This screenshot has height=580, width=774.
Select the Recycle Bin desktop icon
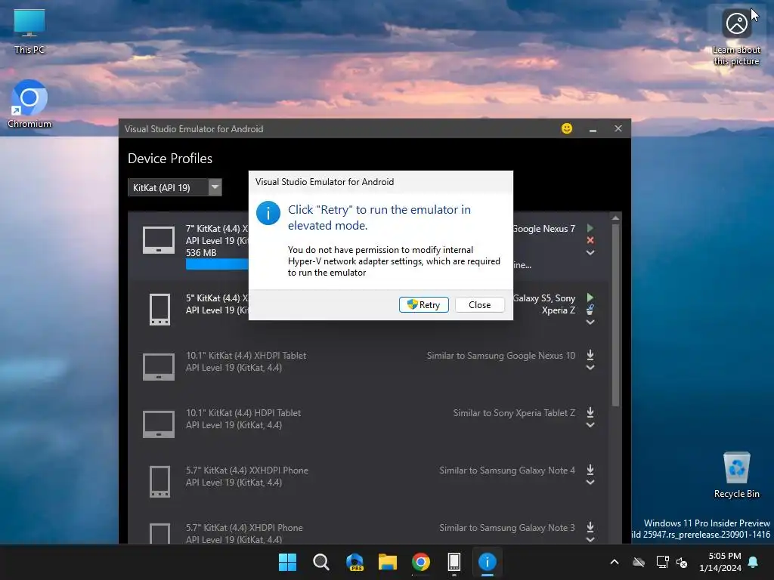point(736,475)
